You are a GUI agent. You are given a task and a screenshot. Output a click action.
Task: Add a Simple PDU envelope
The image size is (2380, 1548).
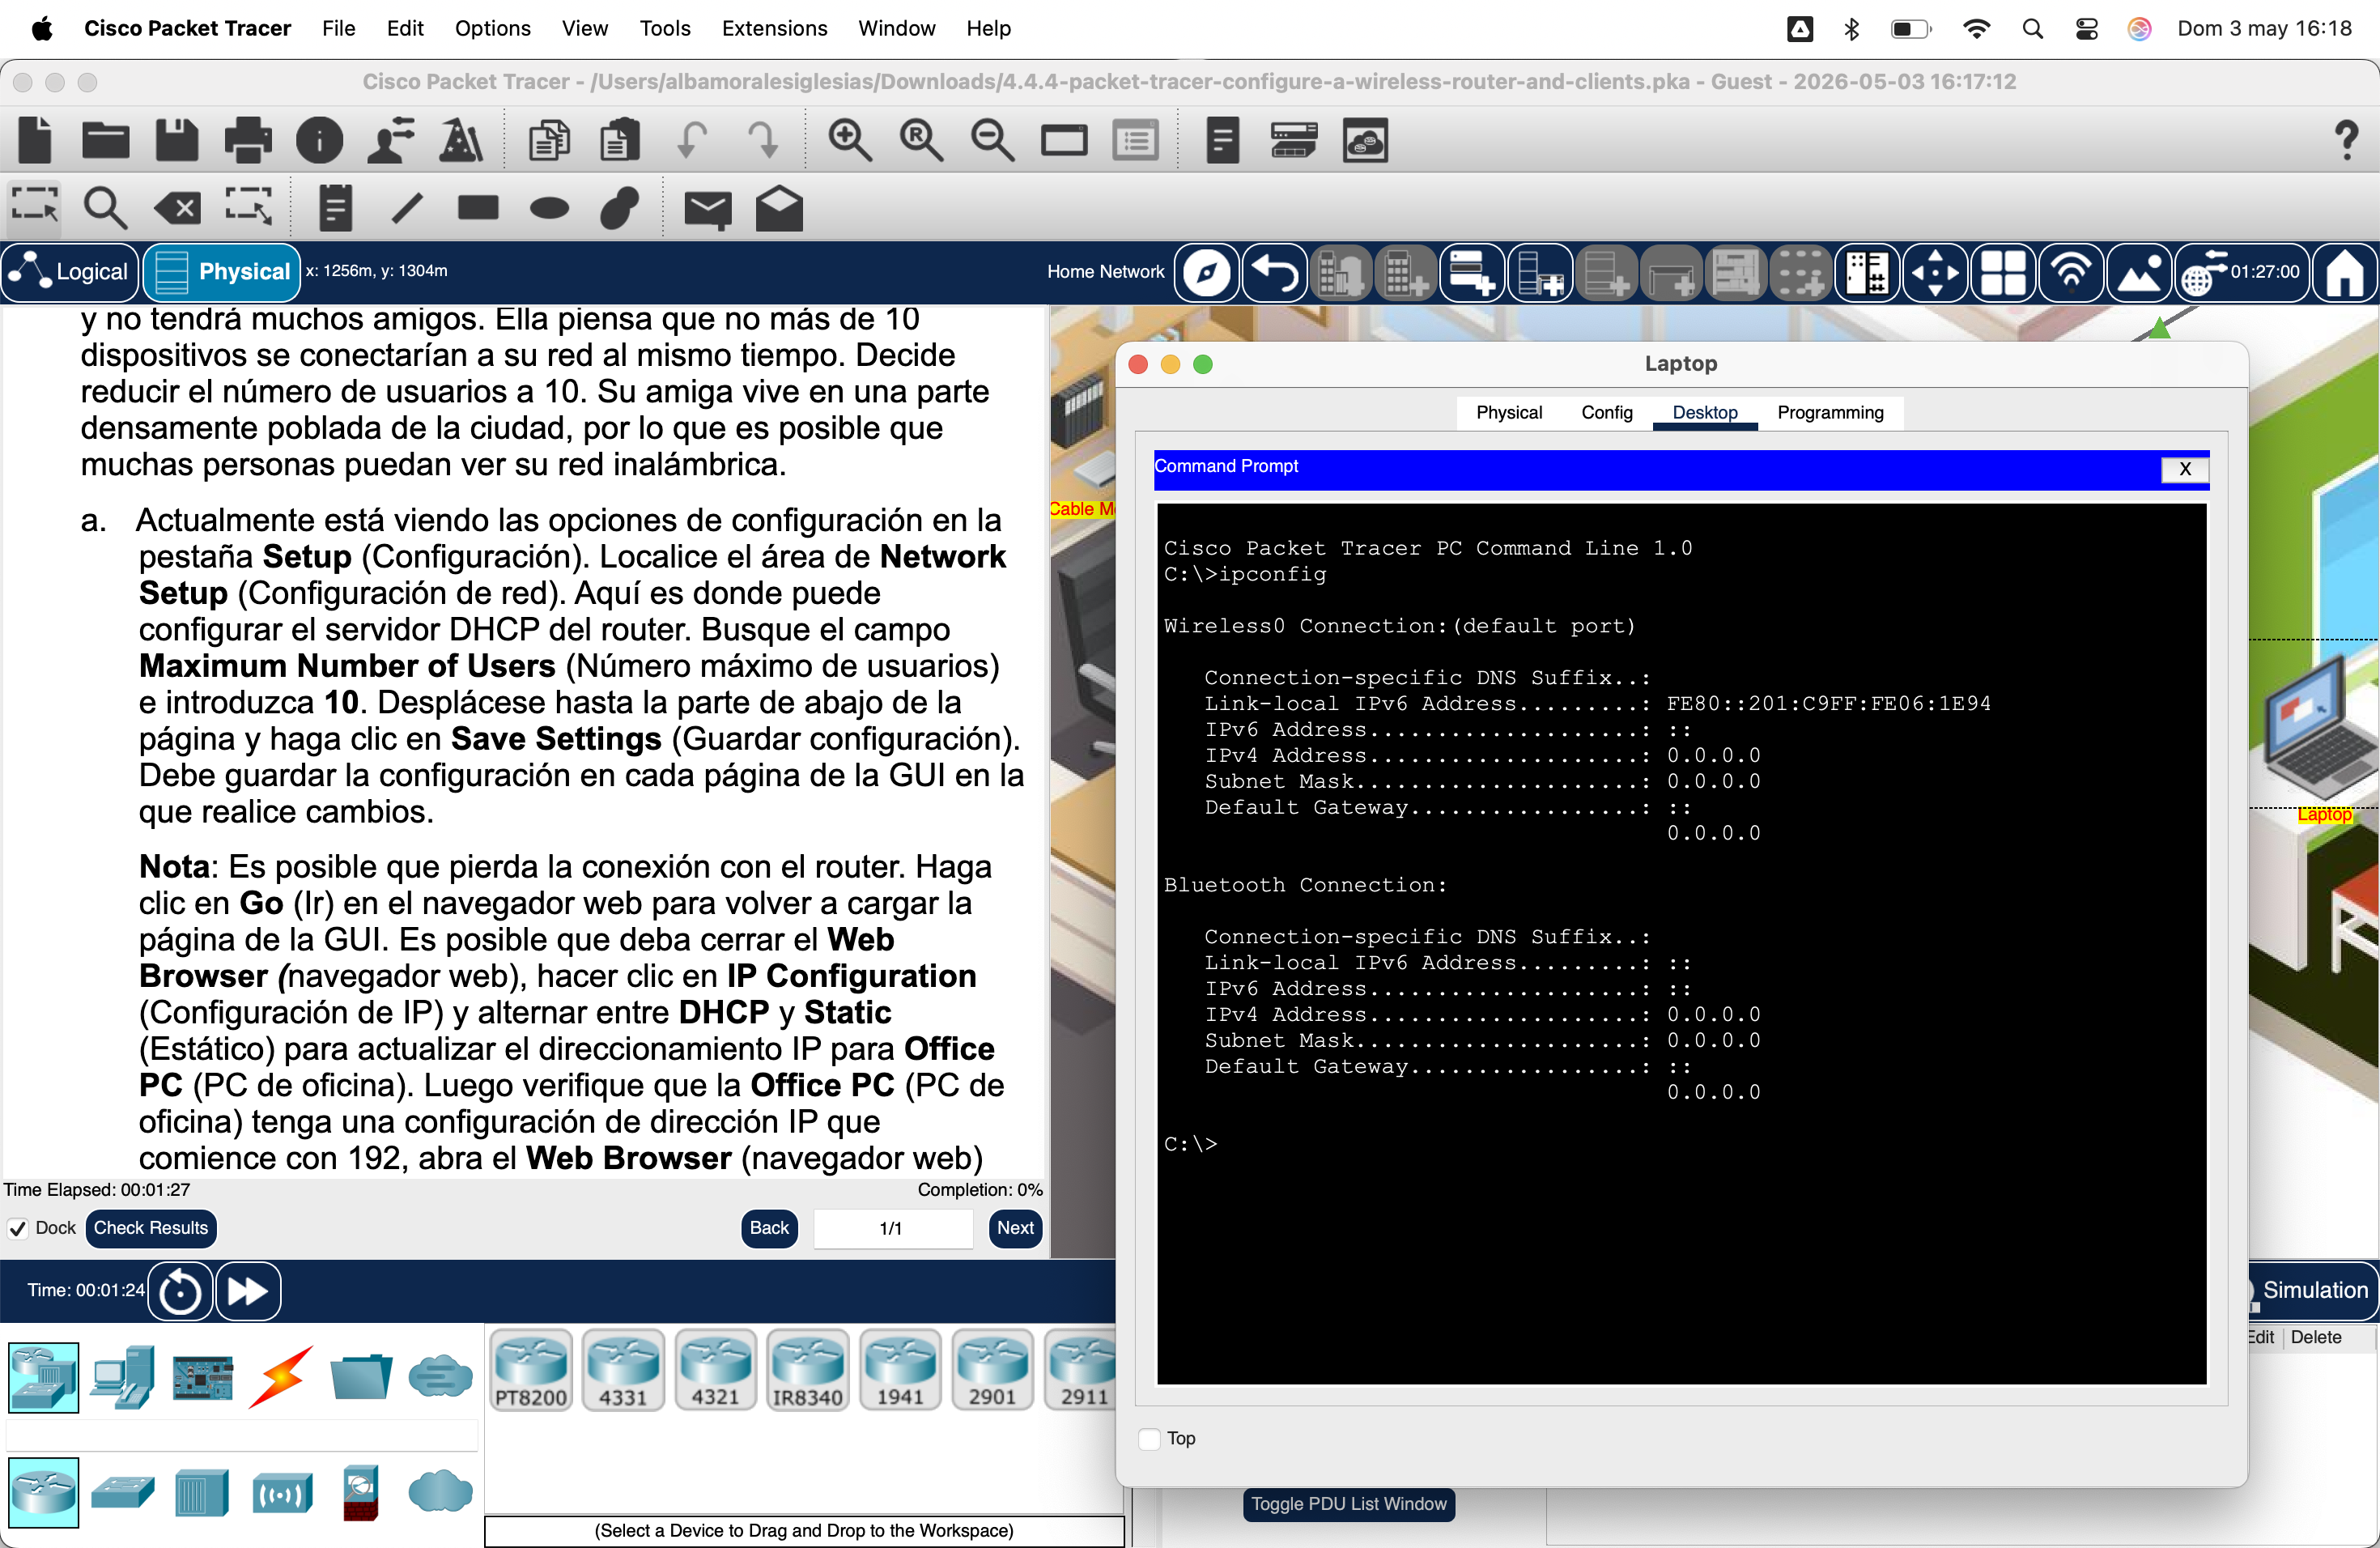coord(708,209)
